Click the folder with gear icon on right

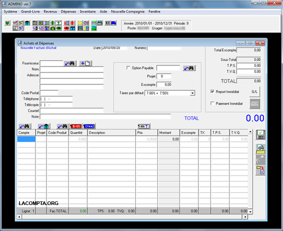tap(261, 149)
